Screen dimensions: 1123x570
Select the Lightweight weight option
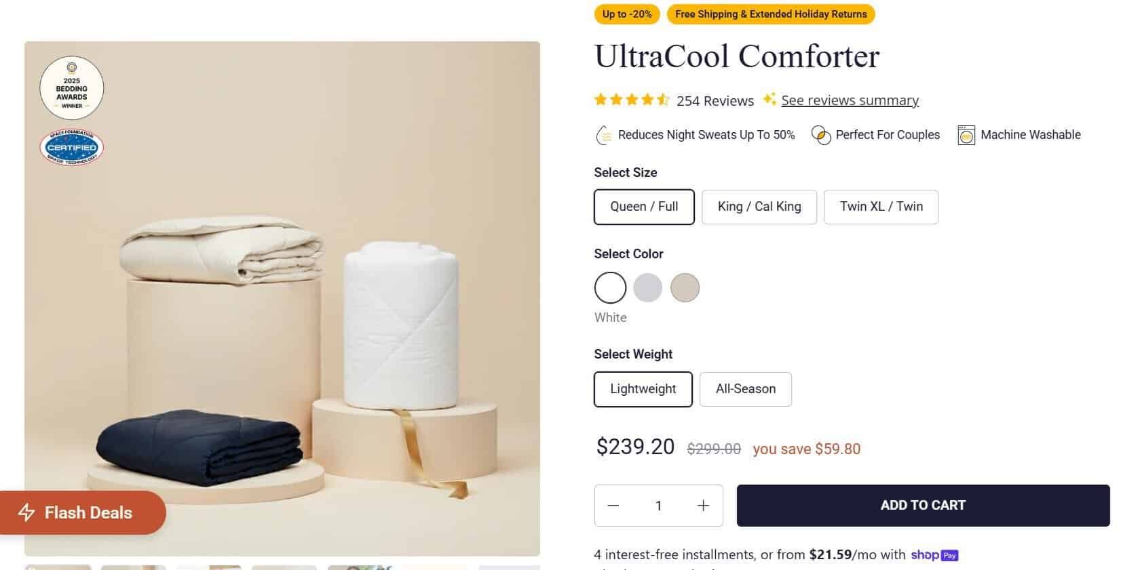tap(643, 389)
